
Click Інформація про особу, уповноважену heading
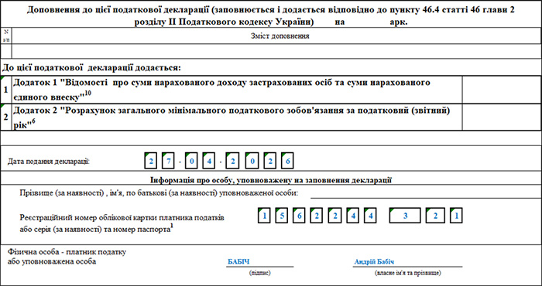pos(271,180)
